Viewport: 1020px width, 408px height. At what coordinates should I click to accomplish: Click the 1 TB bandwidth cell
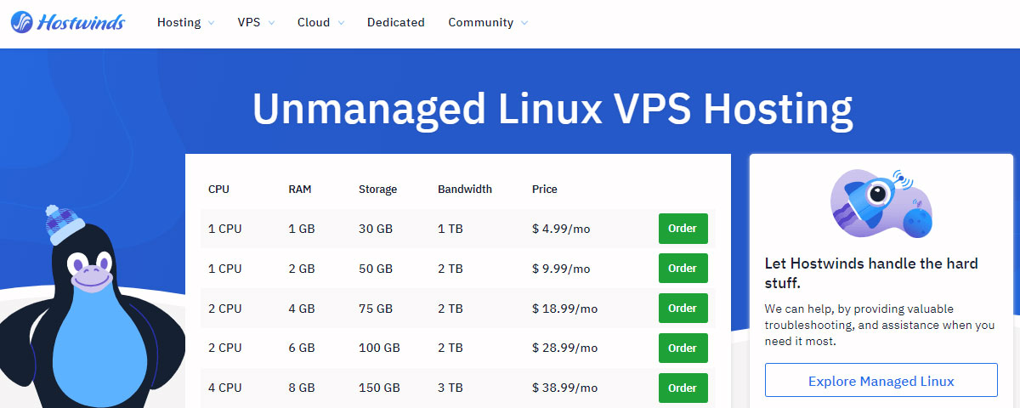click(450, 229)
